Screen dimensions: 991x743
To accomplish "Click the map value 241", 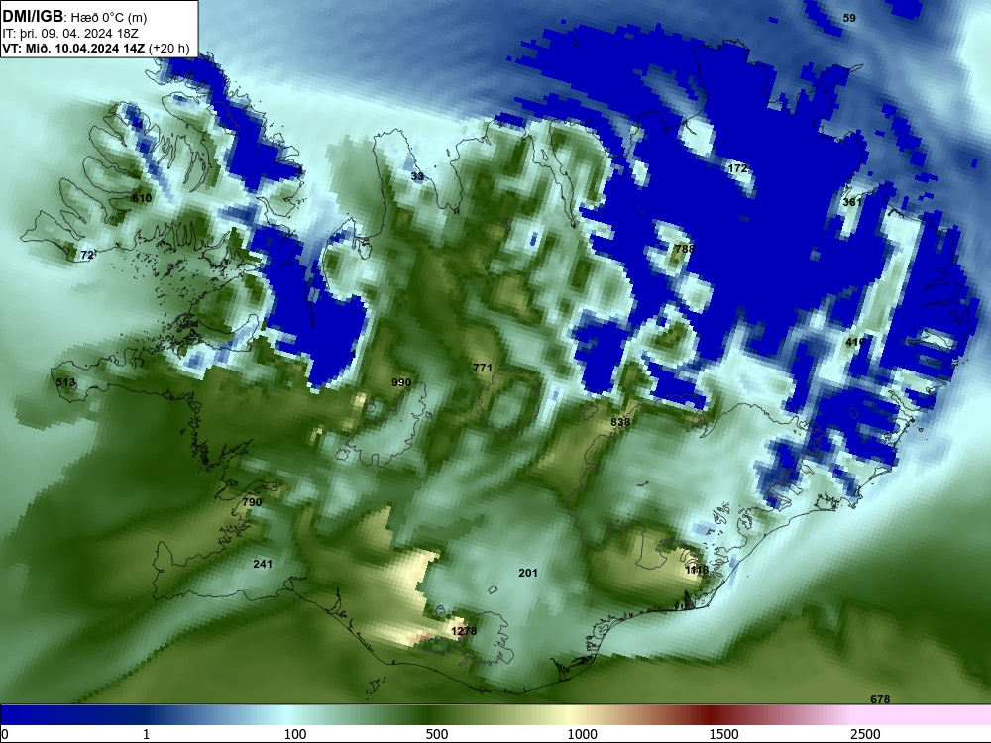I will [263, 565].
